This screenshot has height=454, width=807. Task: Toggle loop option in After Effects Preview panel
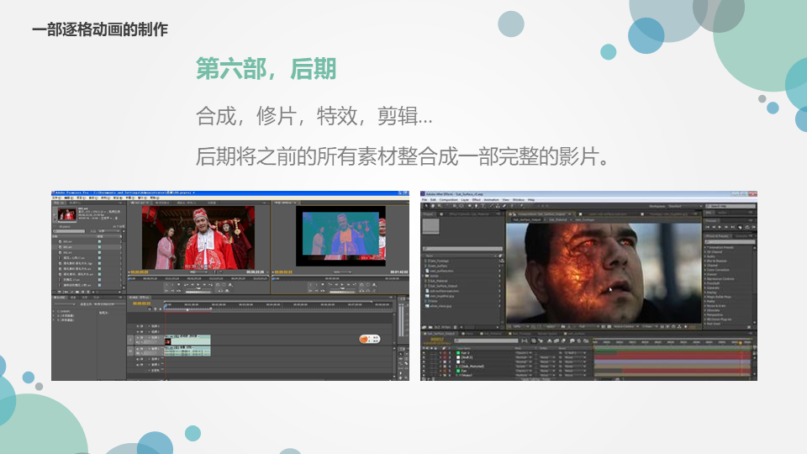coord(747,227)
